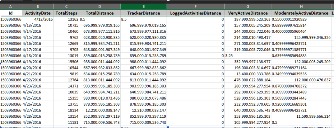Select TotalSteps cell 12764

(x=66, y=80)
